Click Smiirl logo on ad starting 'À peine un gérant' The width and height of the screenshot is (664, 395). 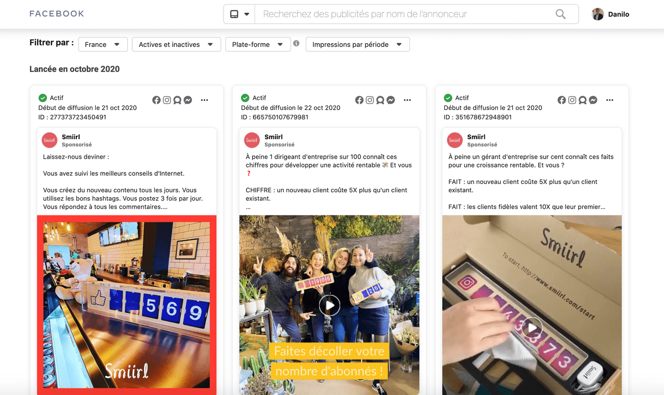pyautogui.click(x=455, y=140)
